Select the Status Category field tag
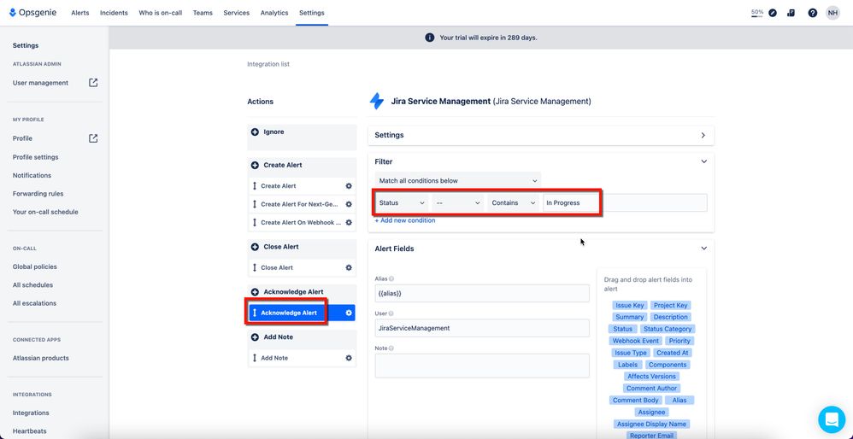The height and width of the screenshot is (439, 853). point(668,329)
